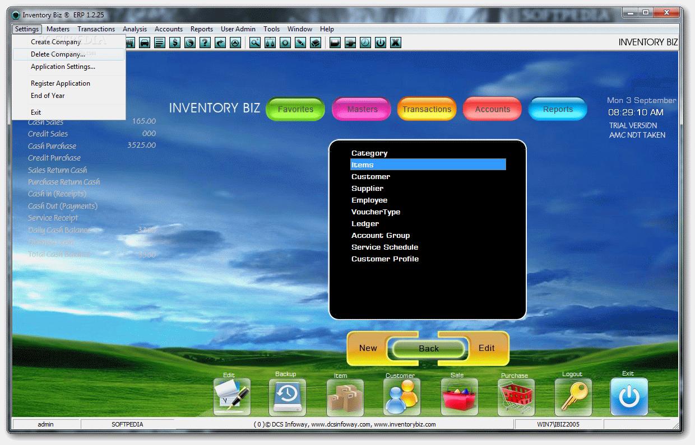Click the green Favorites button
This screenshot has height=445, width=695.
coord(296,109)
